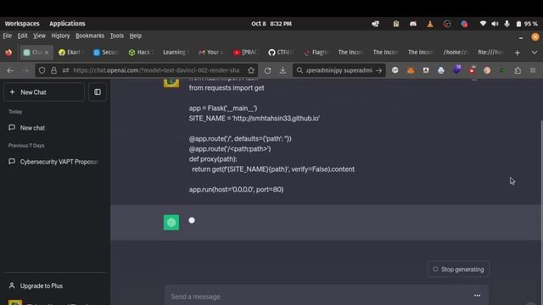Switch to the YouTube [PRAC tab

coord(246,53)
